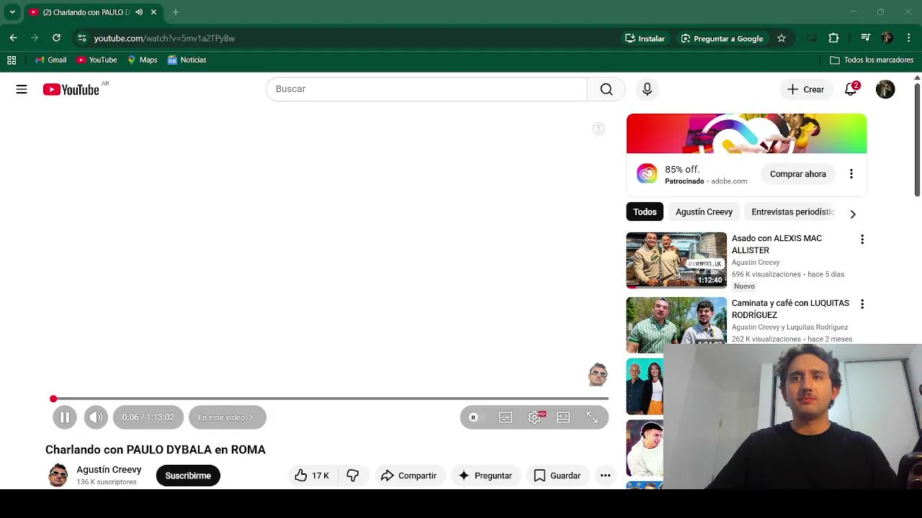The image size is (922, 518).
Task: Select the Entrevistas periodísticas filter chip
Action: coord(792,212)
